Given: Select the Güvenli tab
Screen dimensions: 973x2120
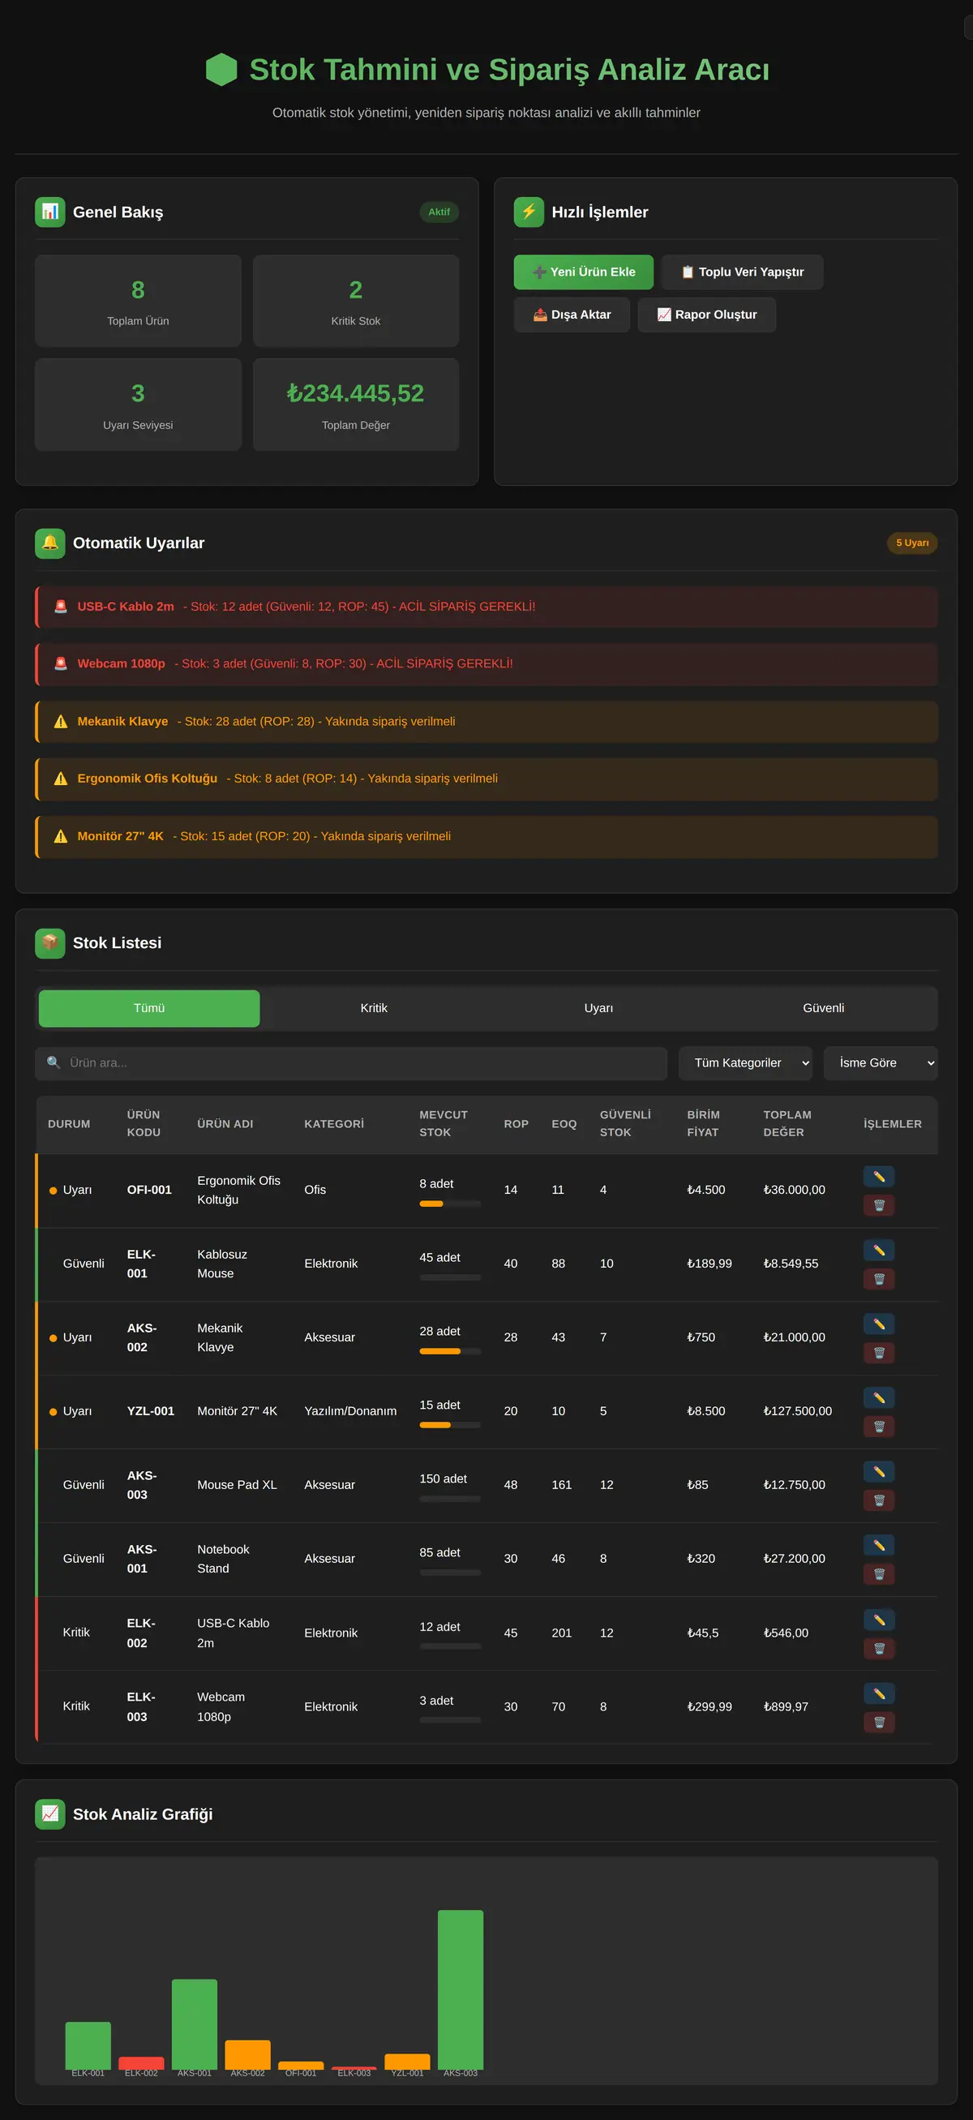Looking at the screenshot, I should pyautogui.click(x=823, y=1008).
